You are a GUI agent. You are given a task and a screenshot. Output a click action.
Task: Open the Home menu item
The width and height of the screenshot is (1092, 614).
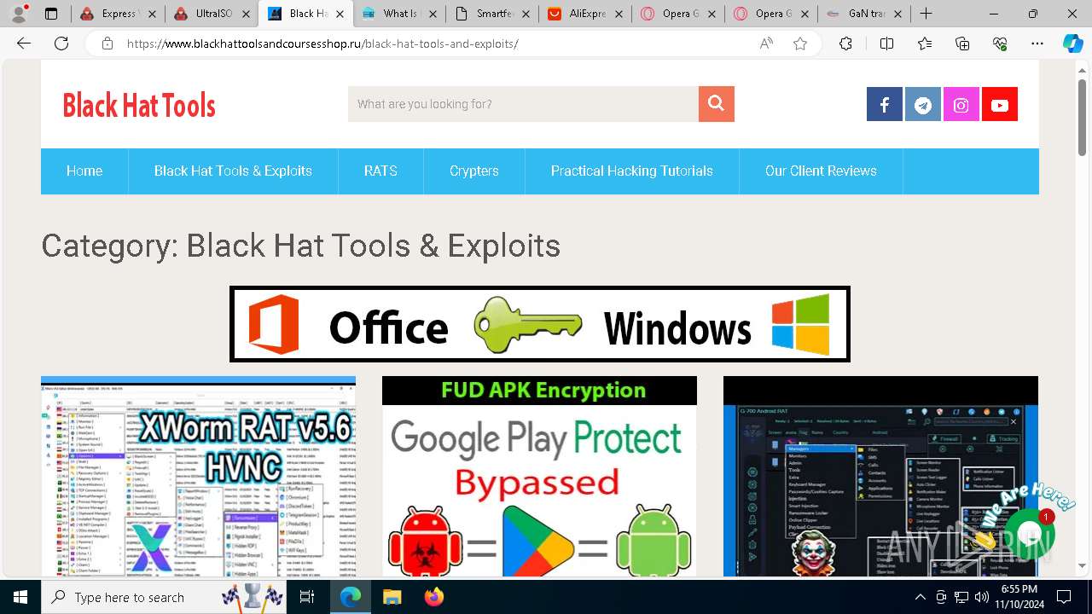point(84,171)
